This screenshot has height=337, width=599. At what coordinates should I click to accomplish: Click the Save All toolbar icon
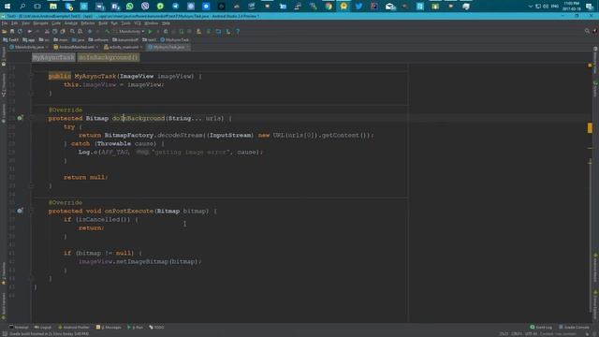pos(12,31)
